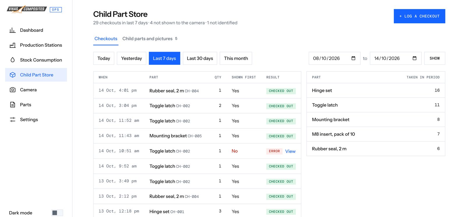Screen dimensions: 466x217
Task: Click the Hinge set row in summary table
Action: 376,90
